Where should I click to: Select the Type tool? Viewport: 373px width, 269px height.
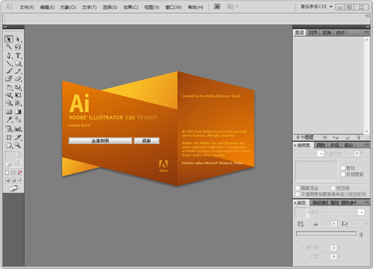pyautogui.click(x=18, y=55)
